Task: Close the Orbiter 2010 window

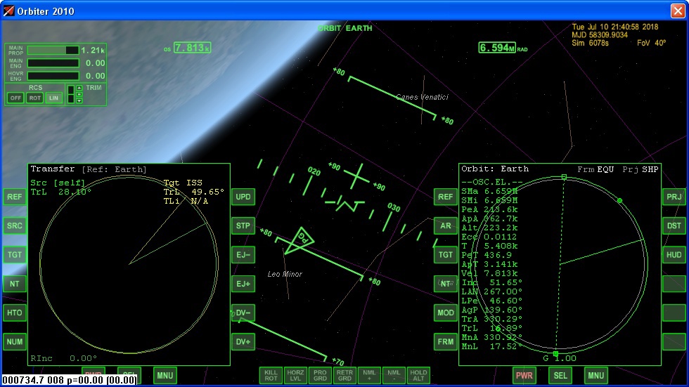Action: click(x=678, y=11)
